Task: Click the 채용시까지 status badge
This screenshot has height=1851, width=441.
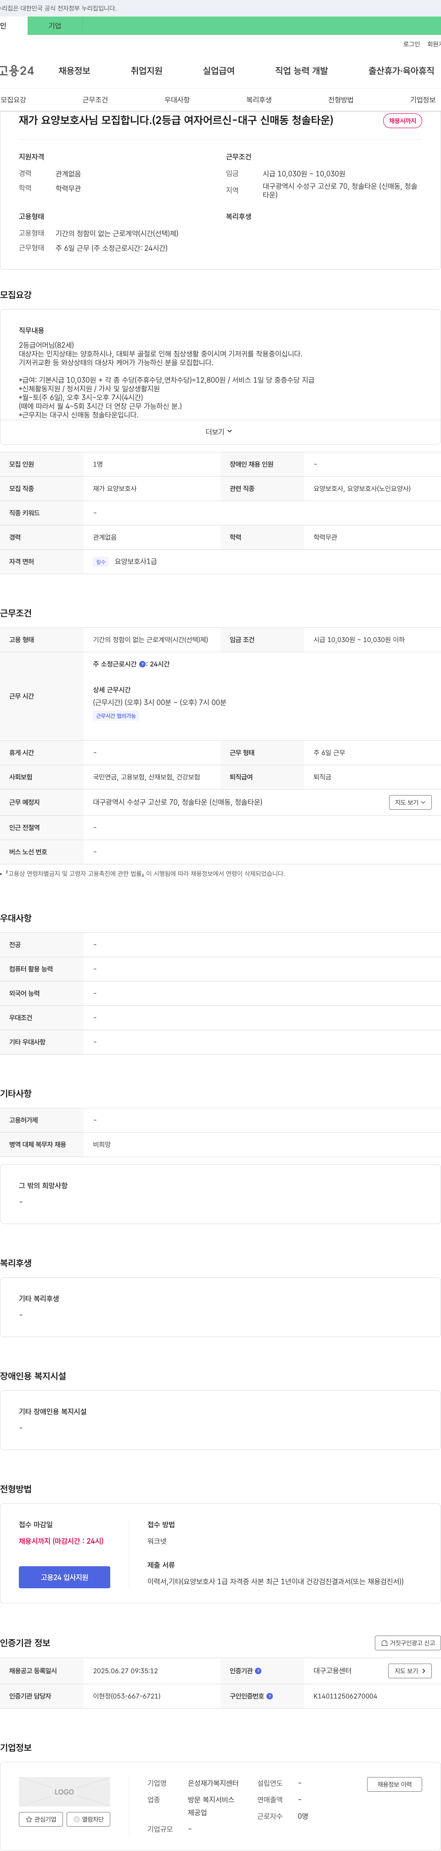Action: (402, 121)
